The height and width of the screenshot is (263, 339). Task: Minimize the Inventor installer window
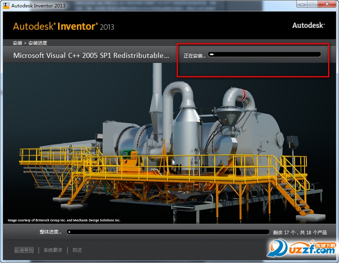302,4
